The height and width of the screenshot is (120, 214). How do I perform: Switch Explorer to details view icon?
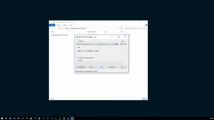click(143, 99)
